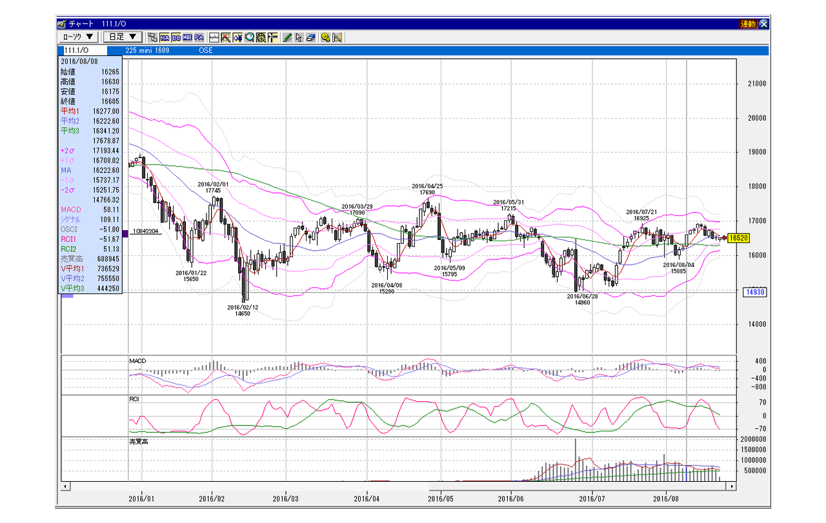Click the horizontal compress arrows icon
Image resolution: width=826 pixels, height=523 pixels.
237,37
